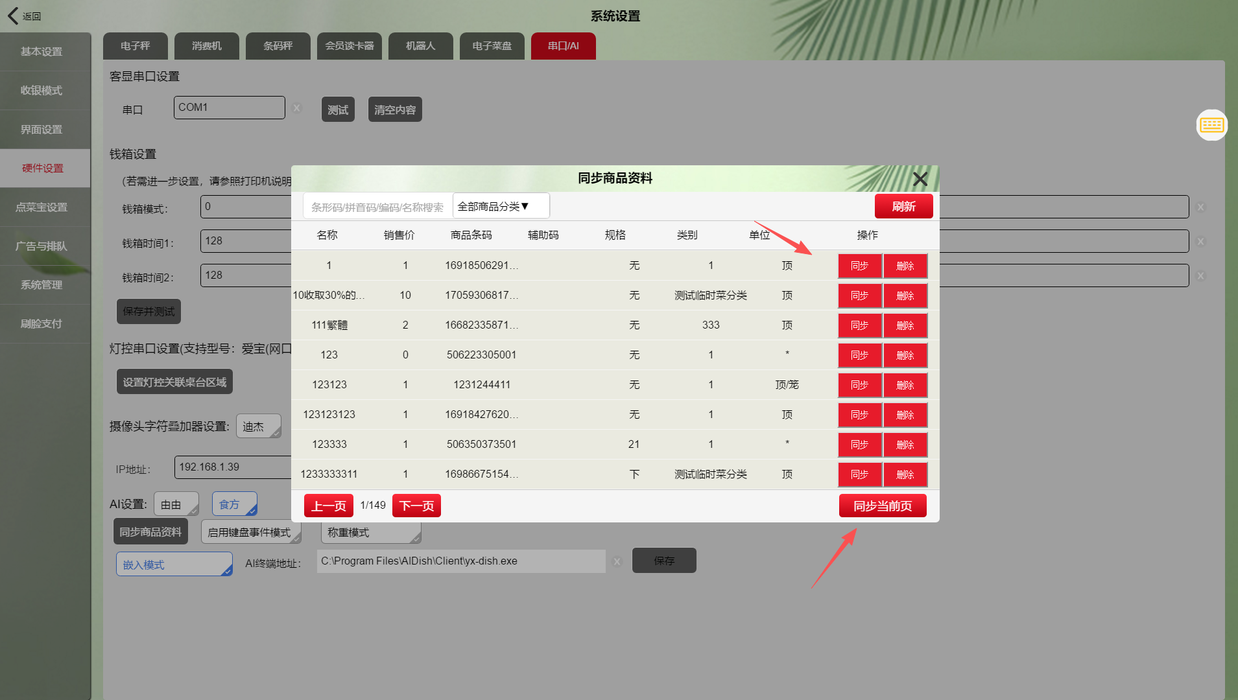This screenshot has height=700, width=1238.
Task: Clear the AI终端地址 path with x icon
Action: point(617,562)
